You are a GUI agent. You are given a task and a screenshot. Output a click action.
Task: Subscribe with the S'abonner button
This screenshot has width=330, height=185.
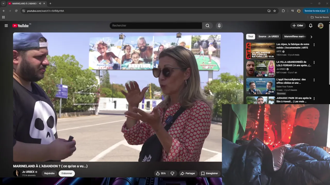point(67,173)
